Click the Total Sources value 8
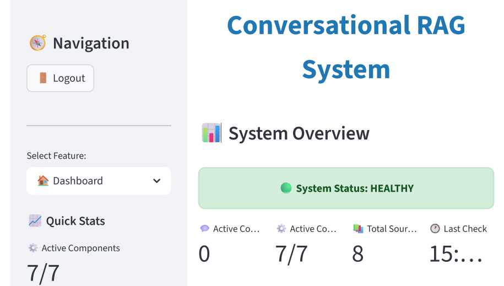Screen dimensions: 504x286 [358, 254]
